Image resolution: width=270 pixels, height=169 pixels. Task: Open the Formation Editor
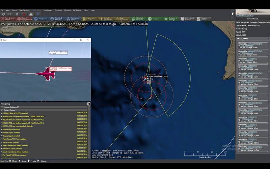click(73, 19)
